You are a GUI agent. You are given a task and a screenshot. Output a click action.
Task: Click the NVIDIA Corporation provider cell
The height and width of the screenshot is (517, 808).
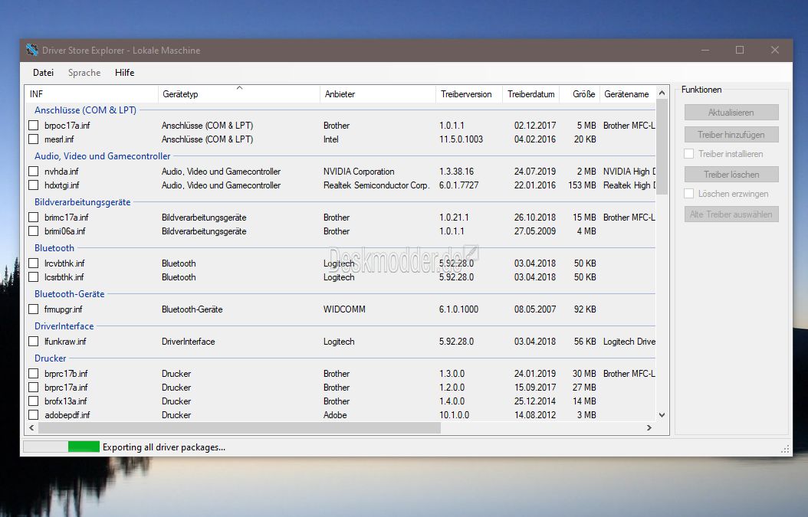(359, 172)
